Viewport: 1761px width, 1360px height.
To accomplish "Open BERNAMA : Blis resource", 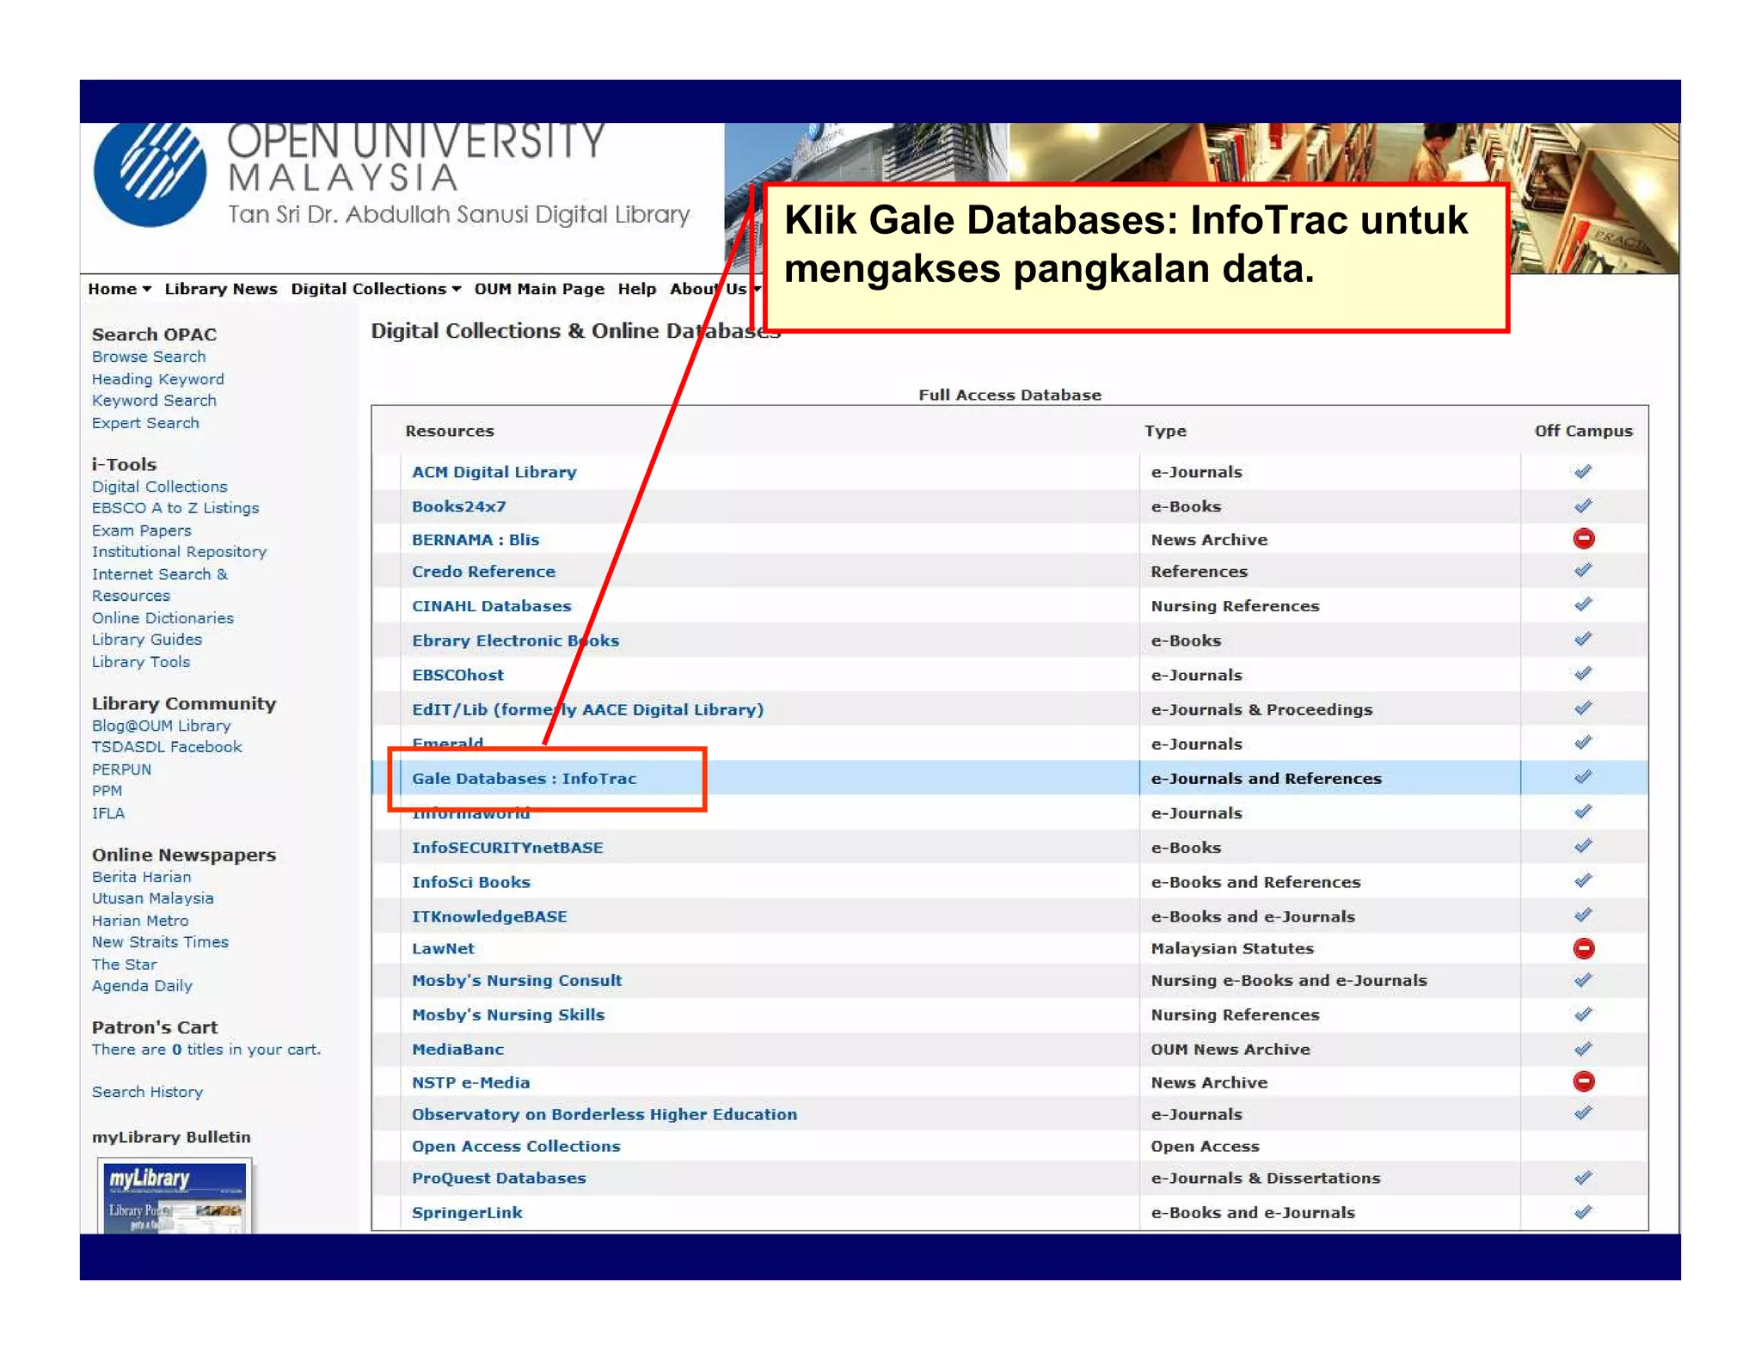I will pyautogui.click(x=475, y=540).
